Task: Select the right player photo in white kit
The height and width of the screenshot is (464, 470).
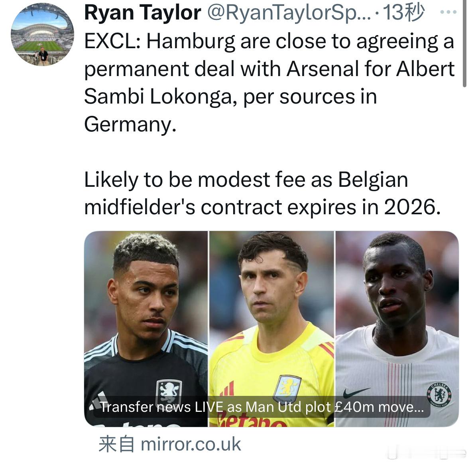Action: tap(397, 329)
